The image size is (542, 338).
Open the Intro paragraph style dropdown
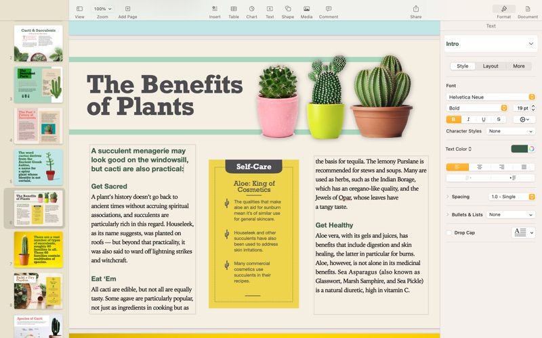(491, 44)
